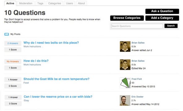Click Eric Doster's profile photo
Image resolution: width=183 pixels, height=111 pixels.
pos(125,101)
